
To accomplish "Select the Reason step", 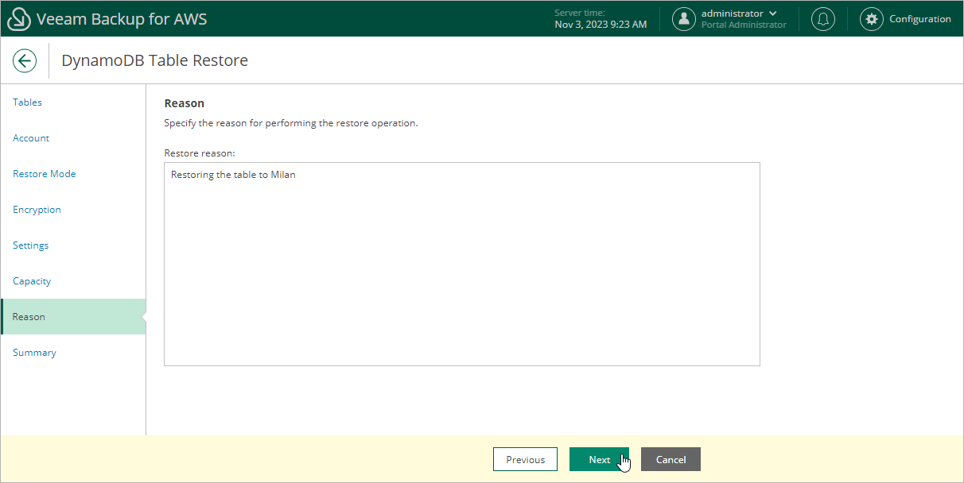I will click(73, 317).
